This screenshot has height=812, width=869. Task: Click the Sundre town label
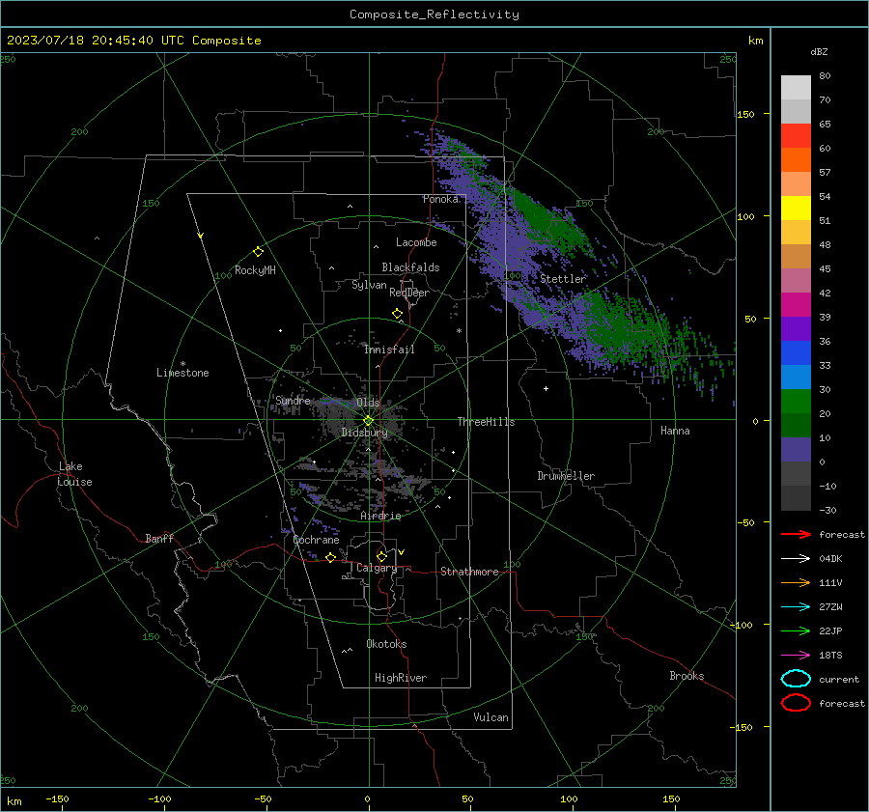293,401
